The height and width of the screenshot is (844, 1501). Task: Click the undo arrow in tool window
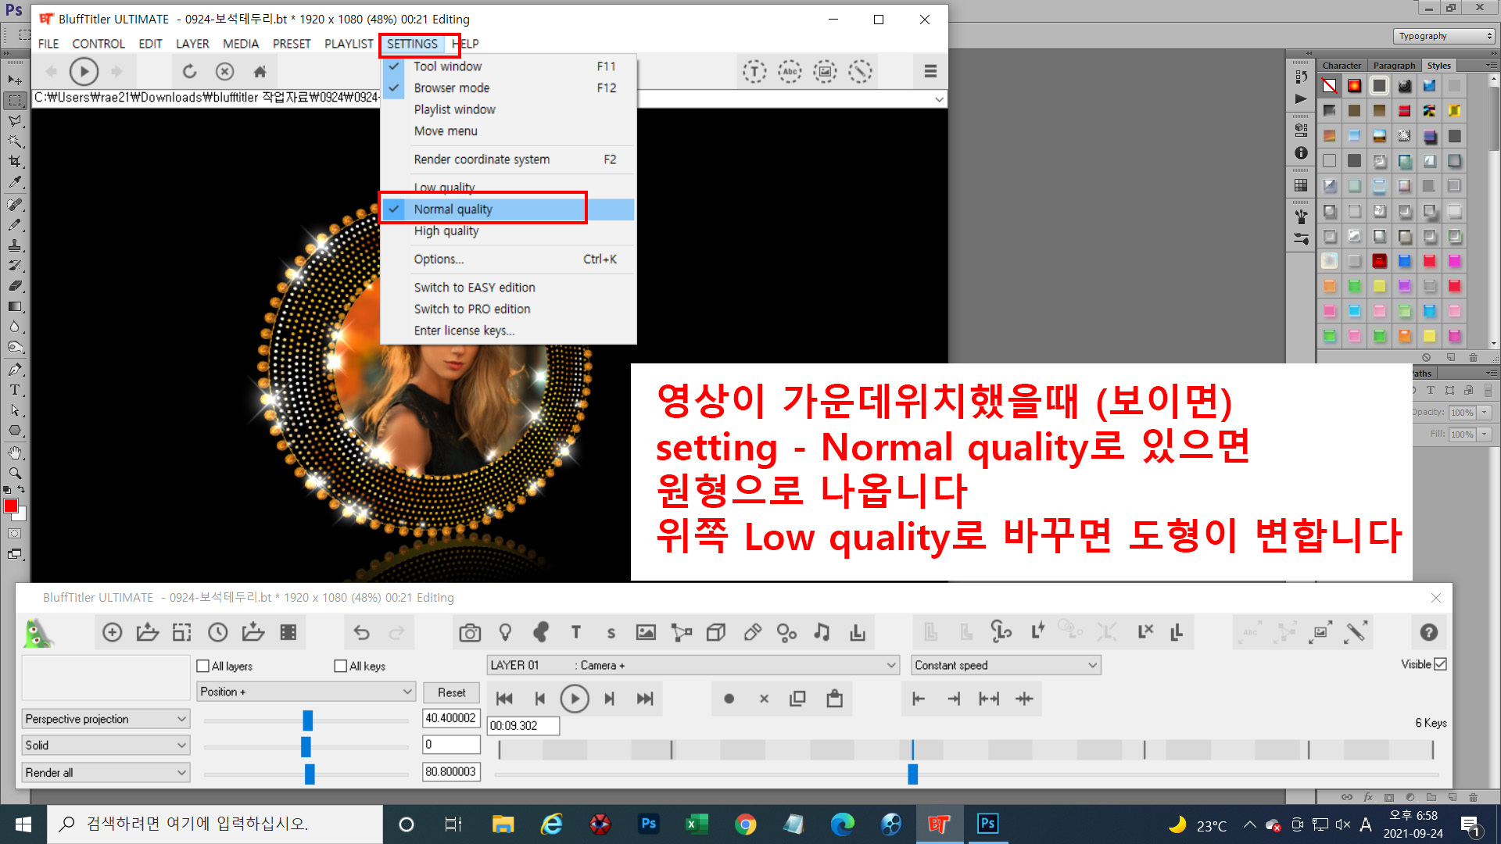(x=361, y=632)
